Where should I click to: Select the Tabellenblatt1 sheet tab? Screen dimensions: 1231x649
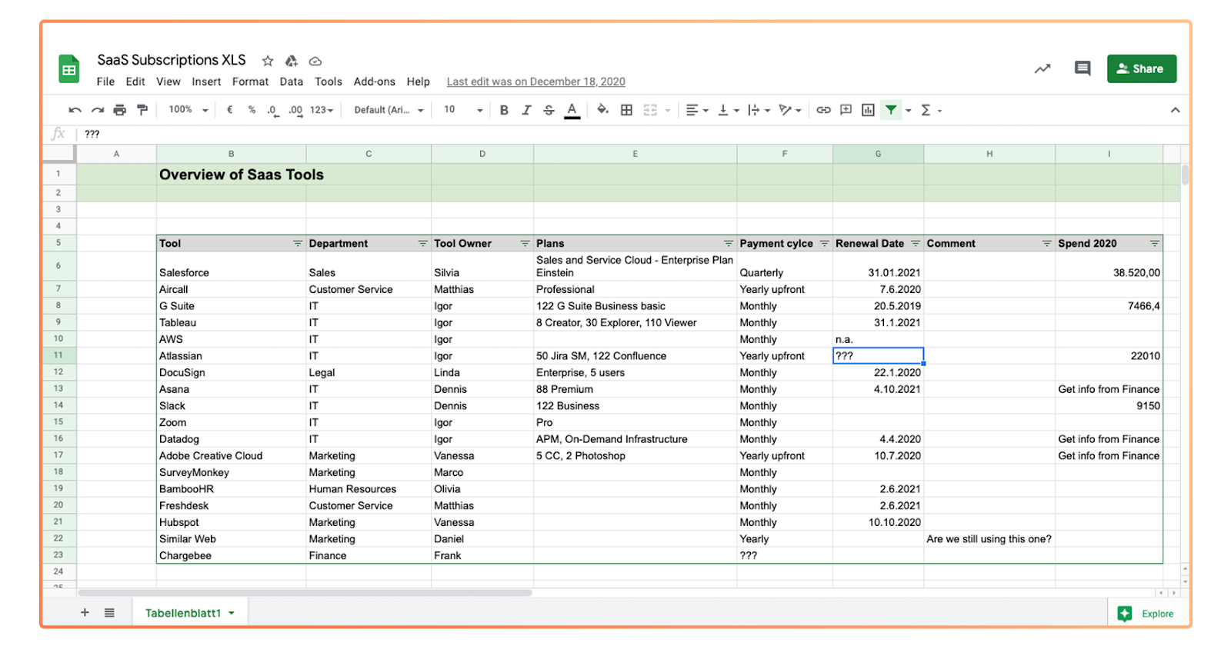[183, 613]
